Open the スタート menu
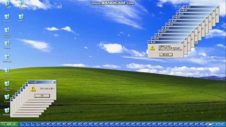Image resolution: width=226 pixels, height=127 pixels. point(10,124)
